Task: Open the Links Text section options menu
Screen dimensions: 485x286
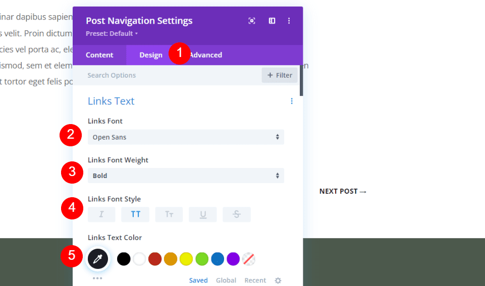Action: click(x=292, y=101)
